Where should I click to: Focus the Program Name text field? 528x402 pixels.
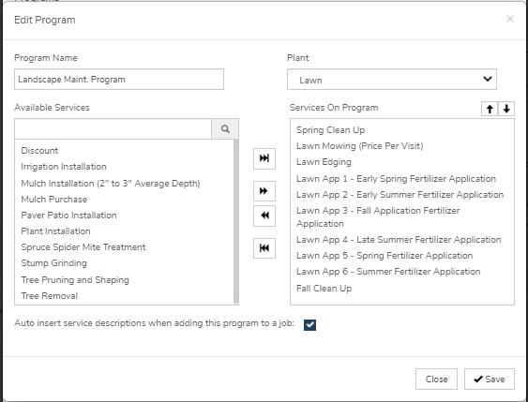tap(119, 80)
